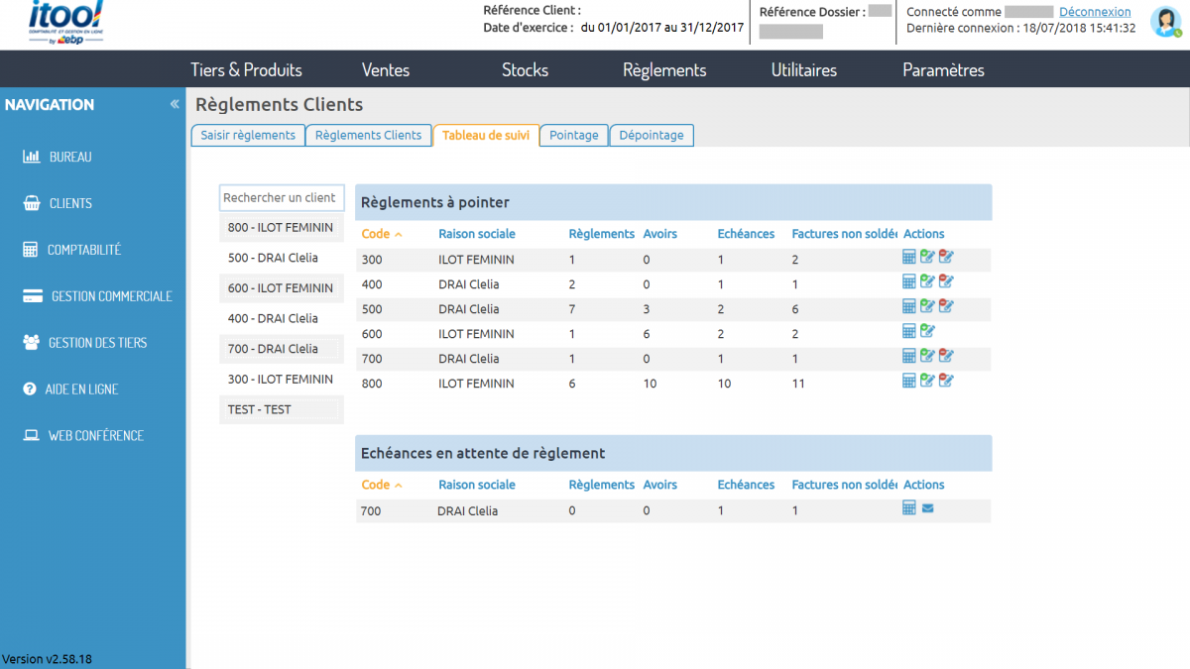
Task: Open Aide en Ligne in navigation
Action: point(70,390)
